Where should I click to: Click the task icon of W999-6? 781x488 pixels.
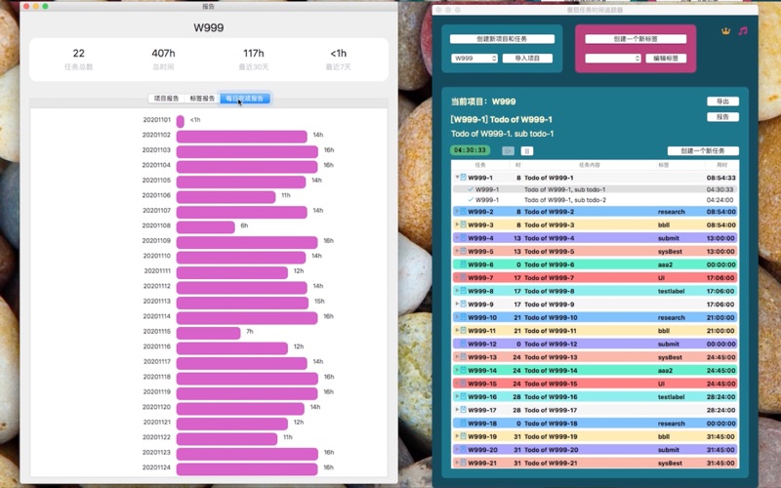(x=463, y=264)
